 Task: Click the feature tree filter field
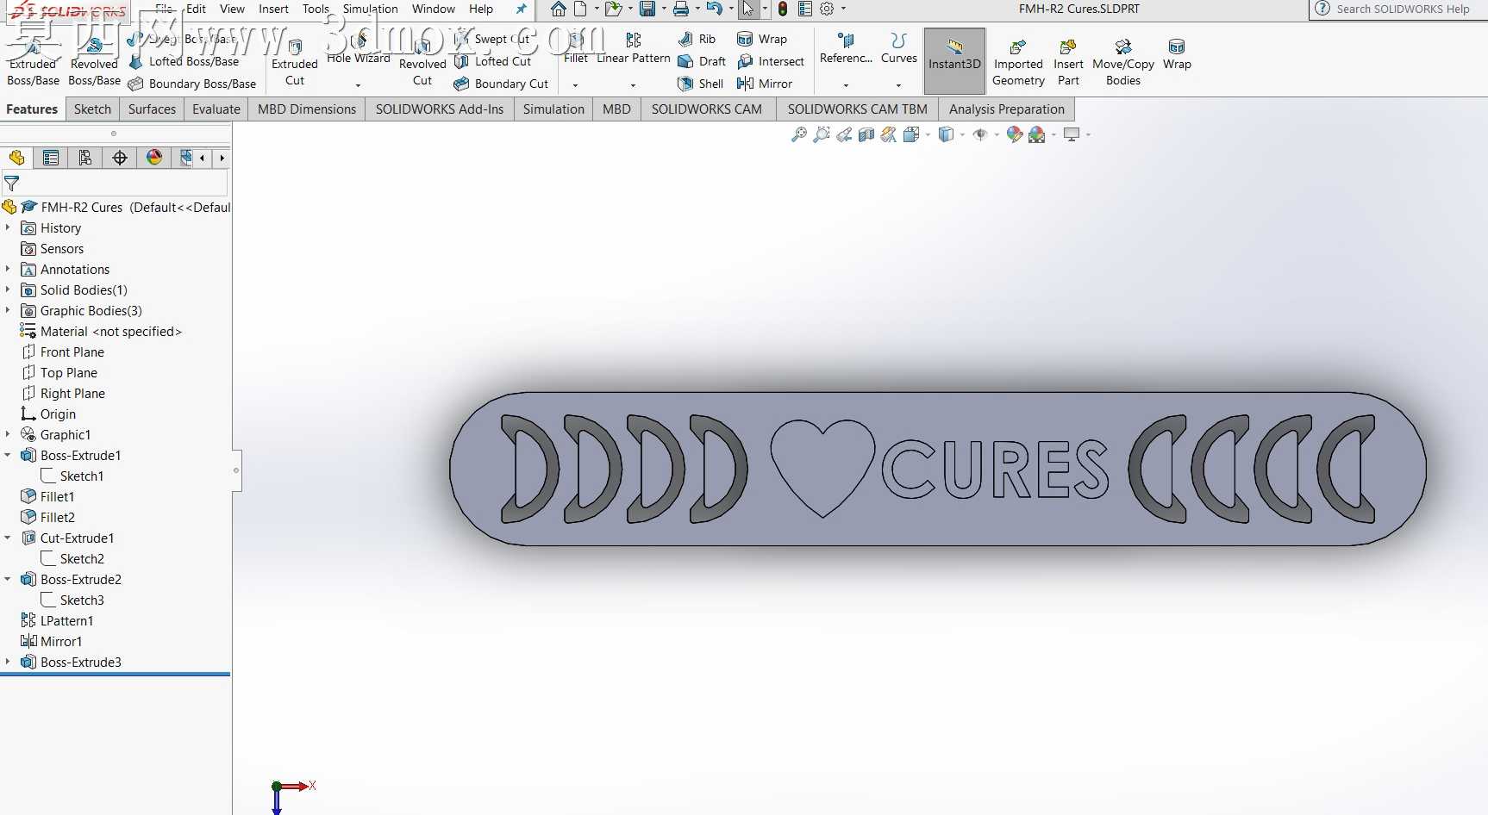[x=115, y=183]
